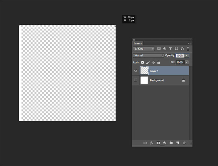Add a layer mask
Viewport: 218px width, 166px height.
coord(158,143)
